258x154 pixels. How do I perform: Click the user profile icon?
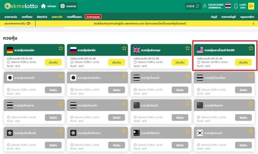coord(205,6)
